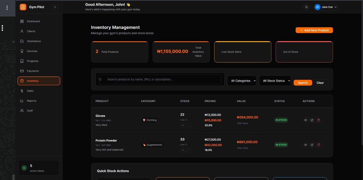This screenshot has width=363, height=180.
Task: Click the Gloves IN STOCK status badge
Action: tap(281, 120)
